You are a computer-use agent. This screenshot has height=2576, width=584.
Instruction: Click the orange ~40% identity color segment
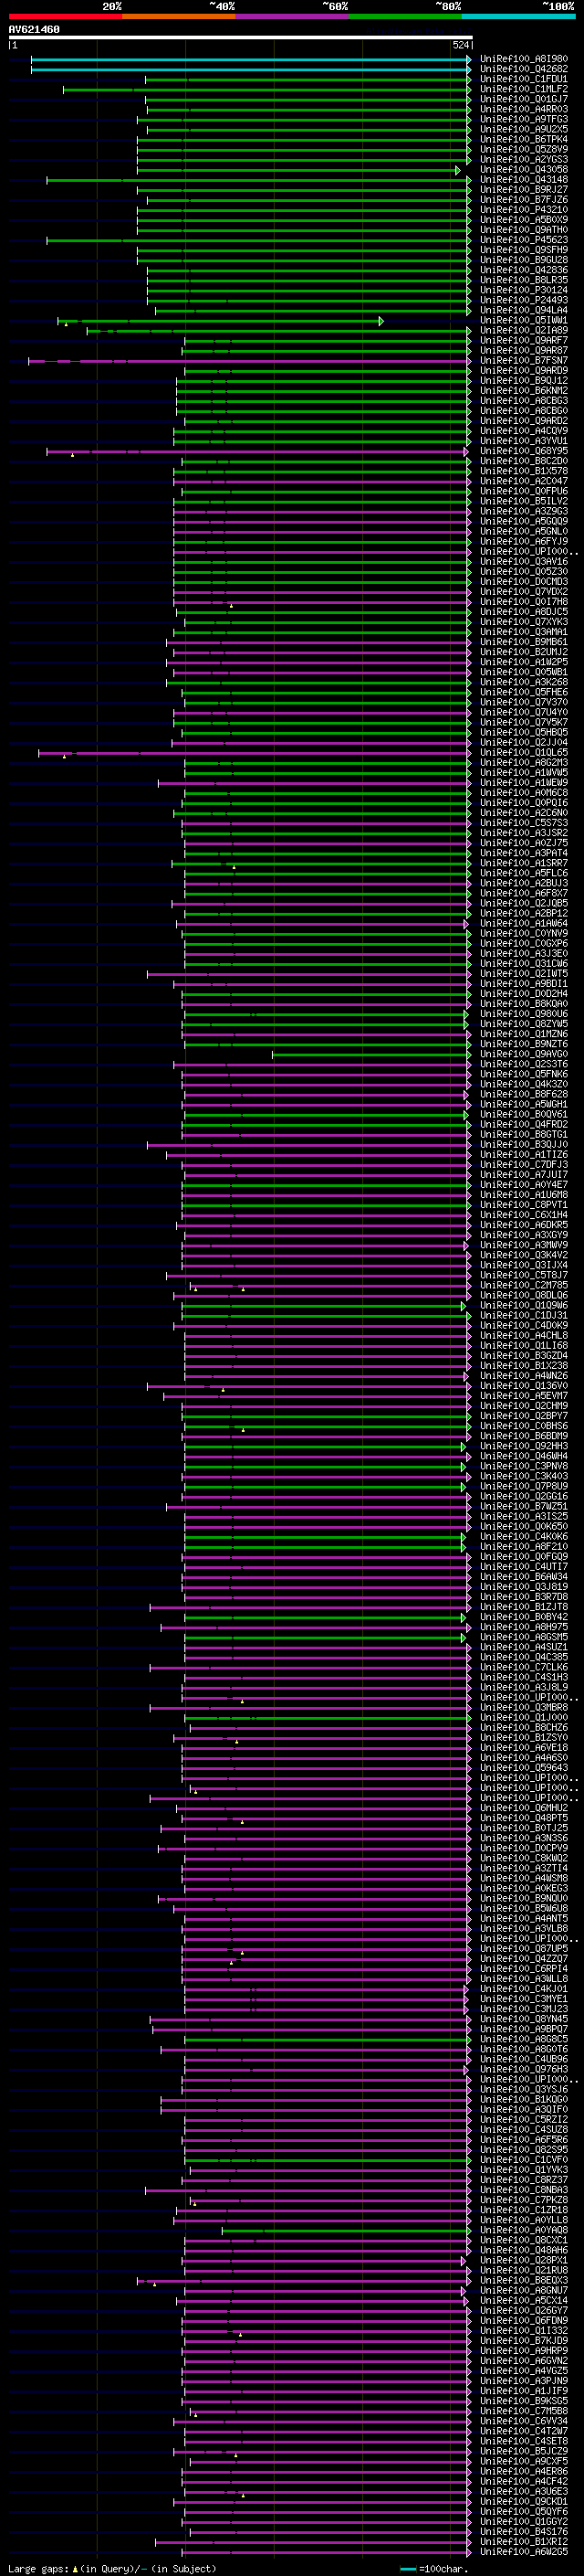tap(178, 16)
